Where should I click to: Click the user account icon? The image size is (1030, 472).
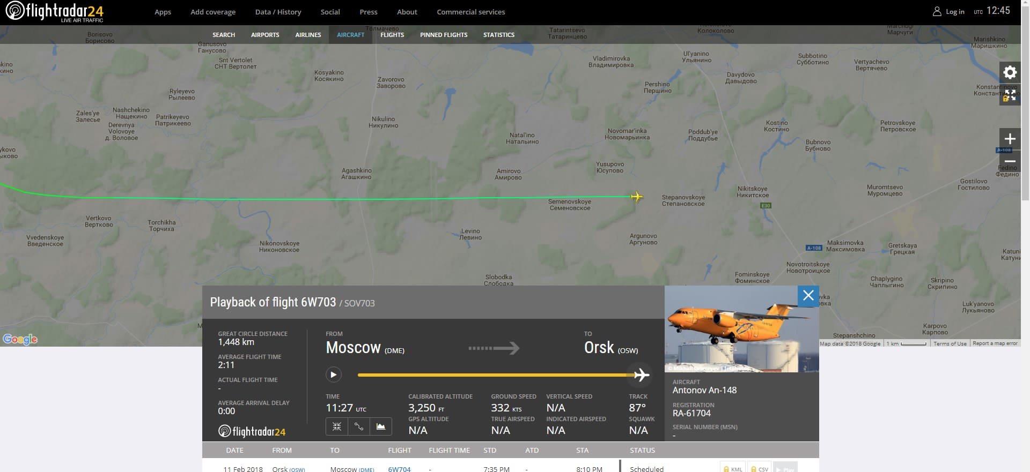coord(937,11)
